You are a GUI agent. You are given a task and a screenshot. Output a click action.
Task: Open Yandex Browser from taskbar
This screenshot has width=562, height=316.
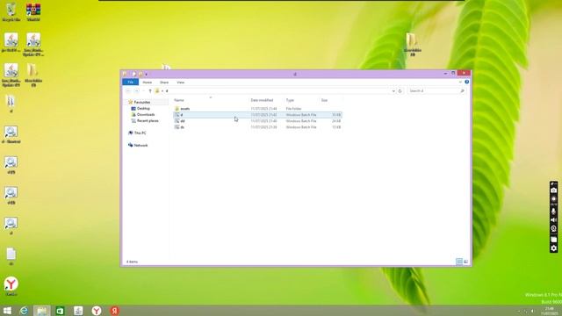point(96,311)
